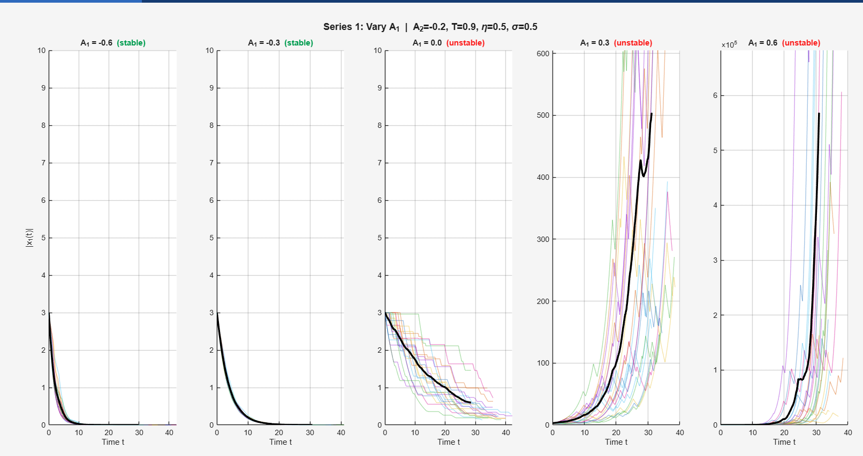
Task: Select 'Time t' label under the A₁ = -0.3 plot
Action: point(281,442)
